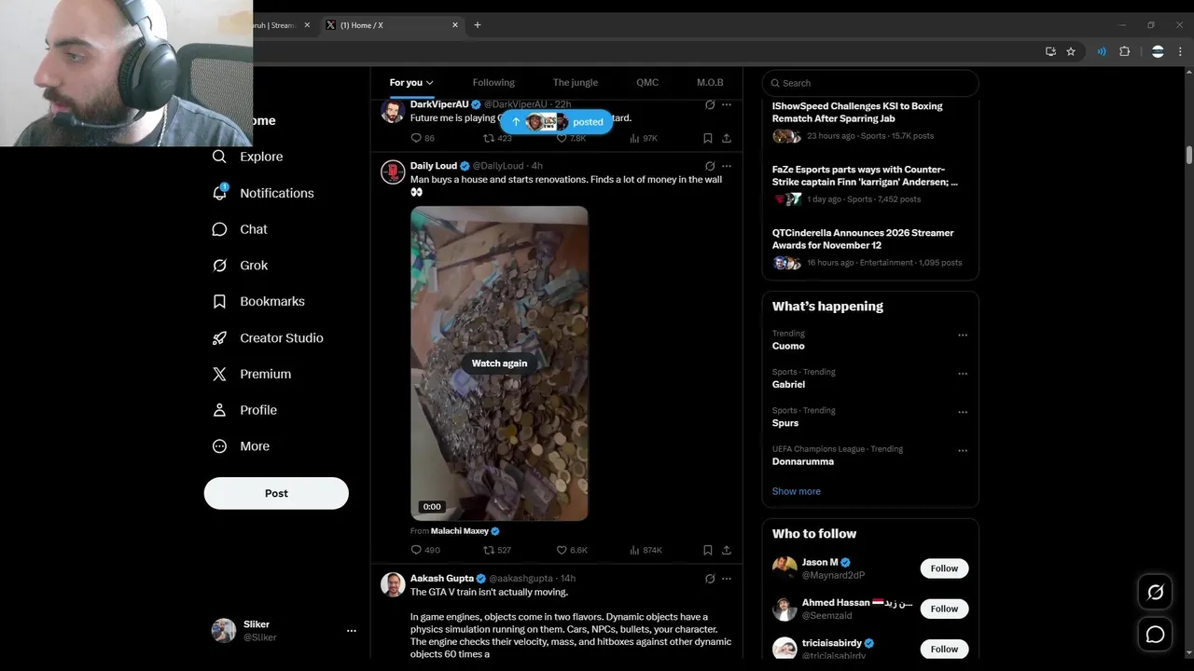Open options for Spurs trend
This screenshot has height=671, width=1194.
963,412
